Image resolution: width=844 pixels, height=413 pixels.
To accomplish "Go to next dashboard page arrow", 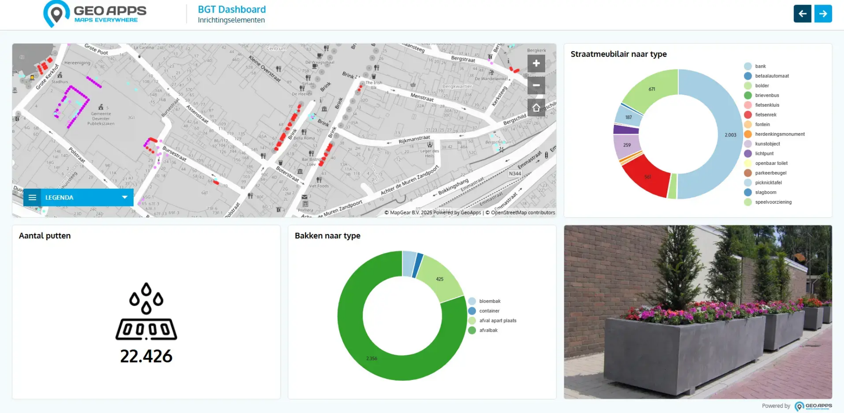I will pos(823,14).
